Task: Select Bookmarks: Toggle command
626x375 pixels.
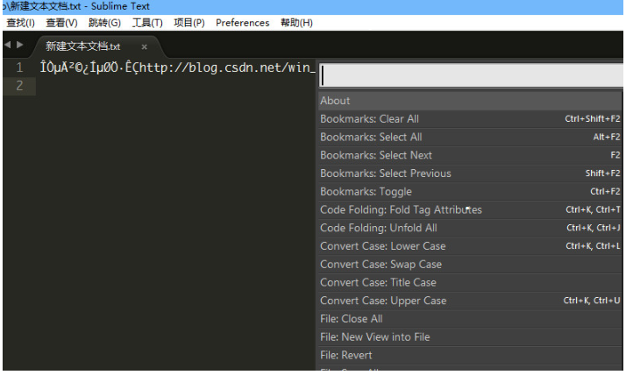Action: [470, 192]
